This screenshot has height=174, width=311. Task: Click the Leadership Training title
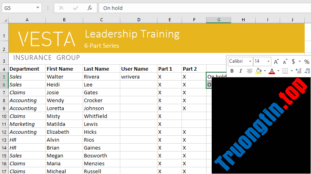click(x=132, y=34)
